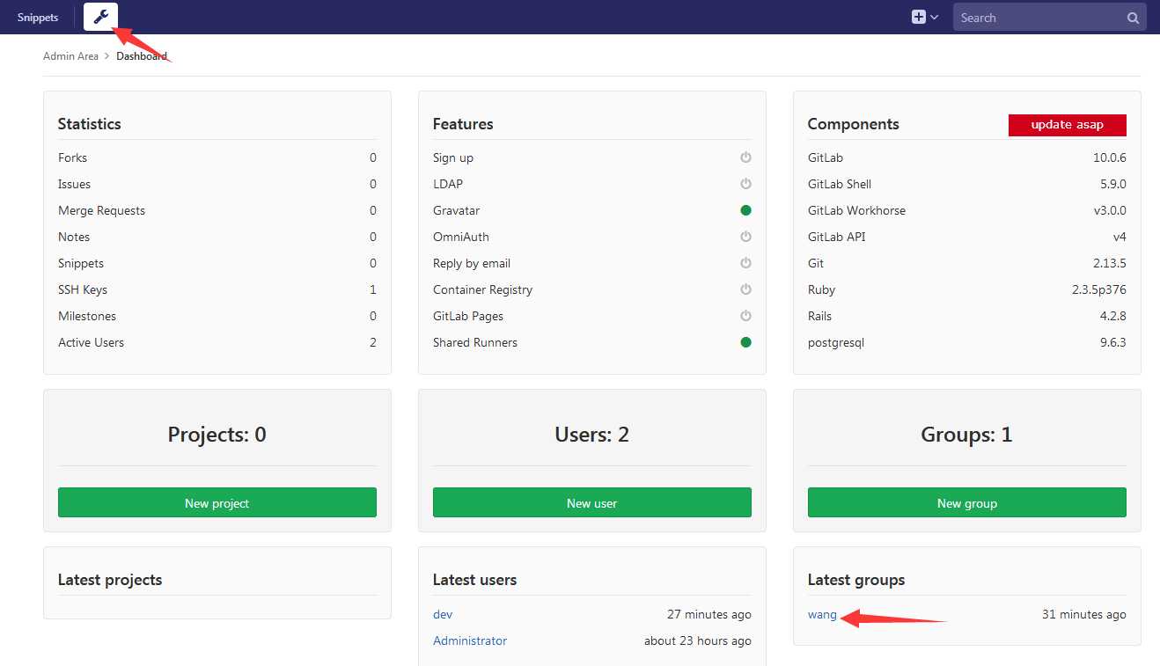The width and height of the screenshot is (1160, 666).
Task: Click the Users: 2 heading
Action: point(592,434)
